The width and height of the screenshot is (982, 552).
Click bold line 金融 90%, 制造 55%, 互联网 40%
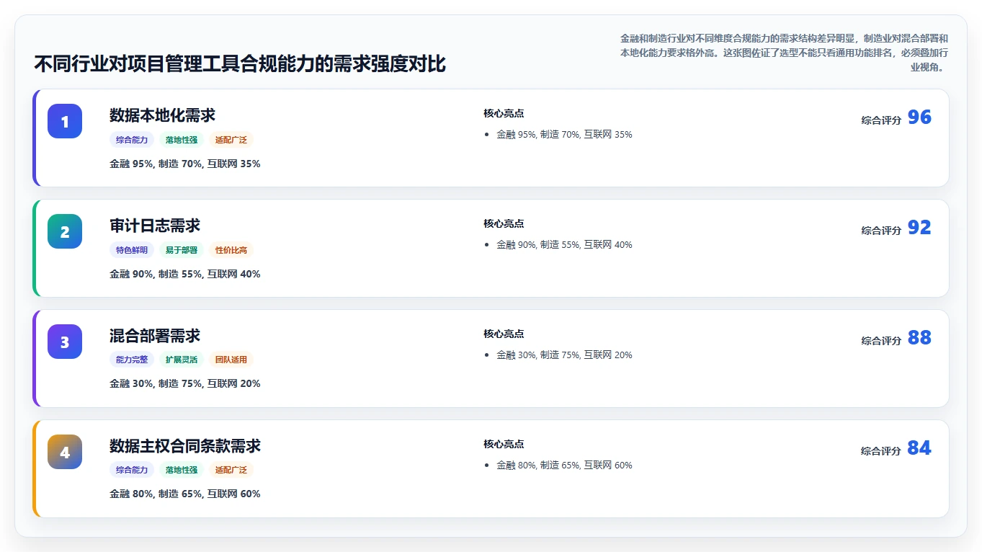click(185, 274)
